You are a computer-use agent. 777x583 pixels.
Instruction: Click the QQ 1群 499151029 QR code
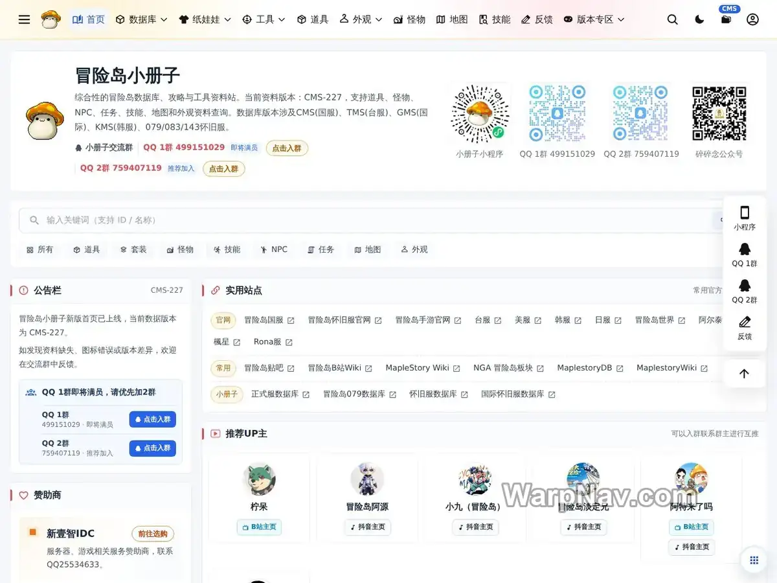pos(557,113)
